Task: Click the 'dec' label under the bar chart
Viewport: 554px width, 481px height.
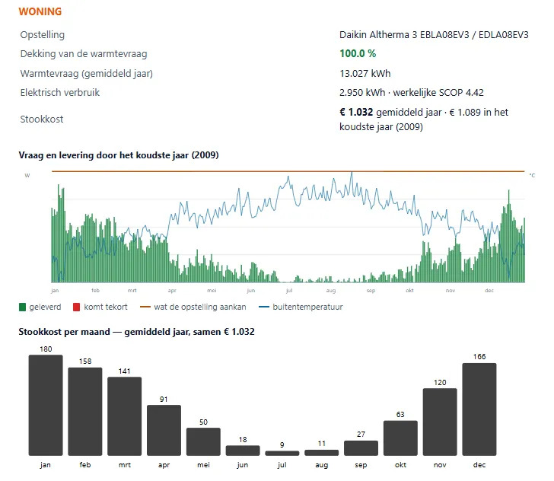Action: [479, 465]
